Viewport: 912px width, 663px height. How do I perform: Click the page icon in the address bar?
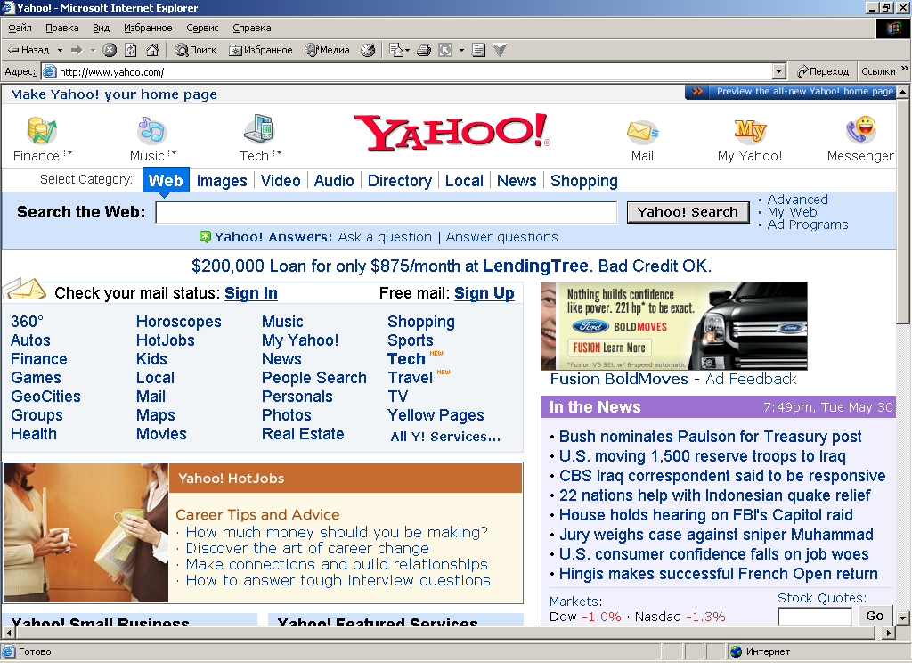50,71
